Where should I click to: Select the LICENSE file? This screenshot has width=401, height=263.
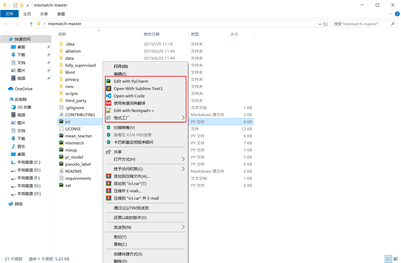tap(73, 129)
